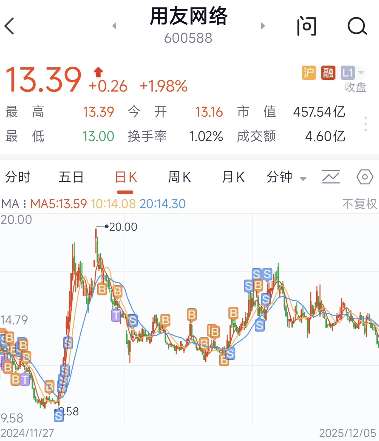
Task: Tap the 沪 exchange badge
Action: [x=309, y=73]
